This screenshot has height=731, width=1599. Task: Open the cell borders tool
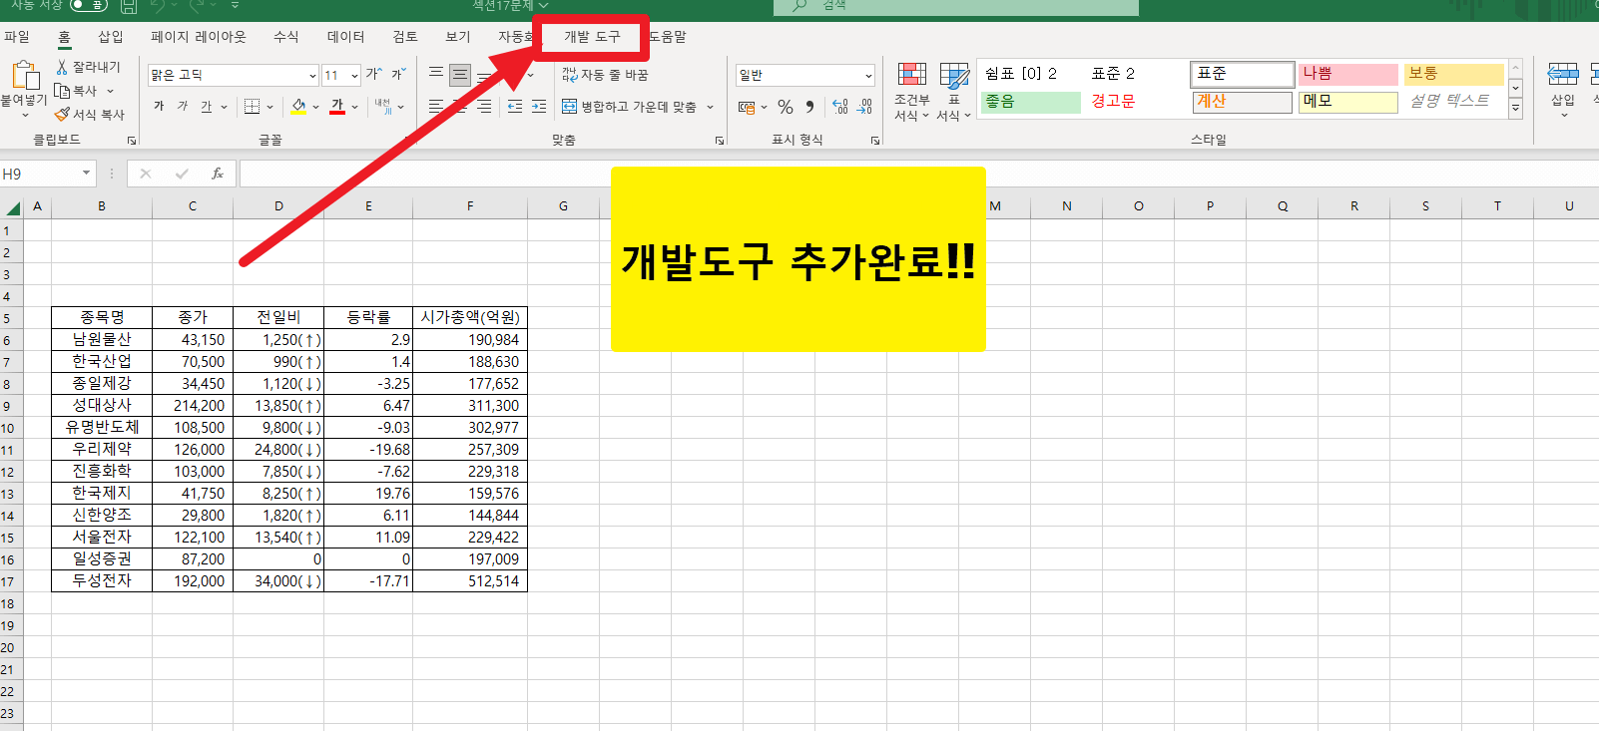(x=252, y=107)
